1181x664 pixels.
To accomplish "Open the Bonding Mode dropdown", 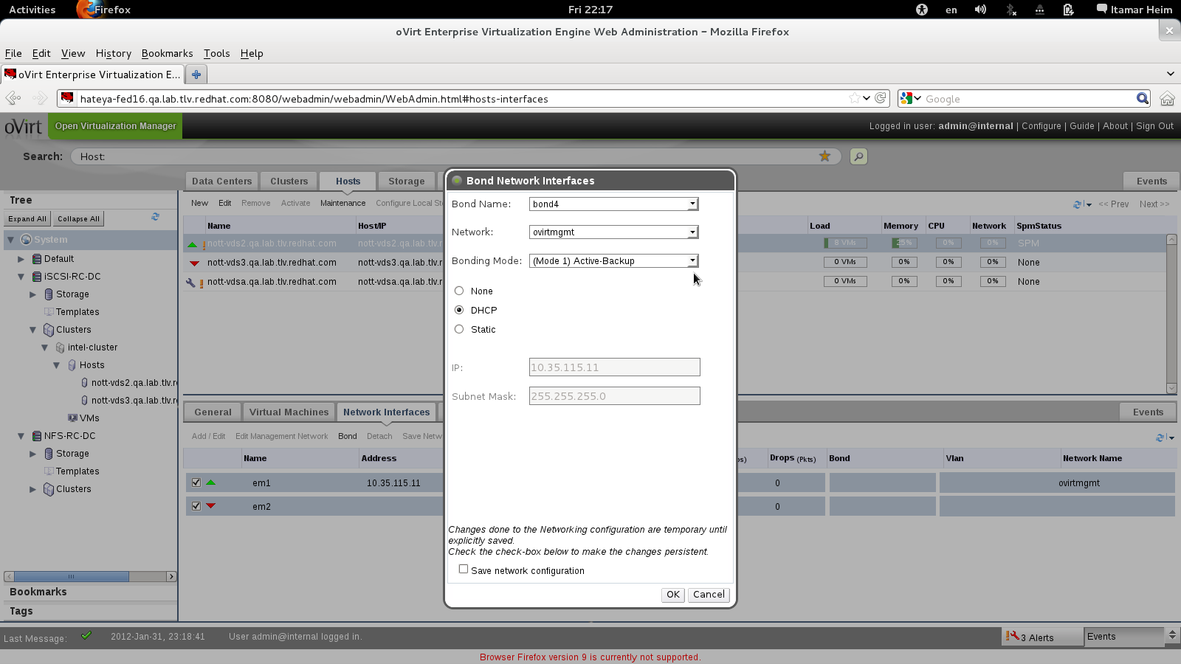I will point(613,260).
